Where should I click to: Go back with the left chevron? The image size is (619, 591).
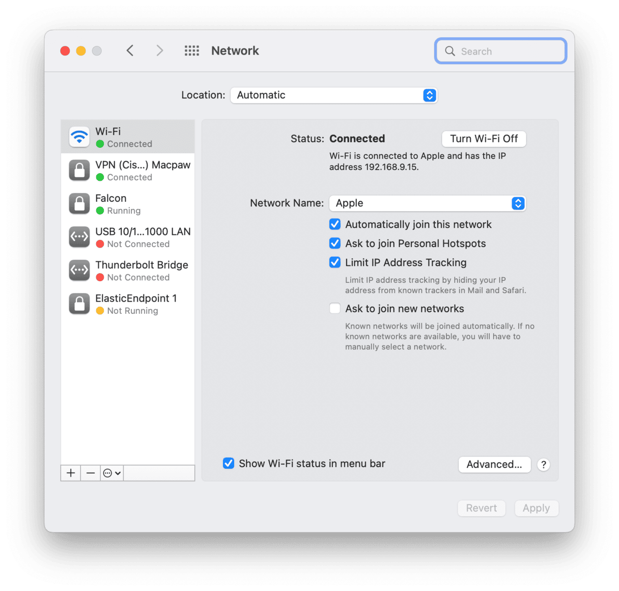coord(130,50)
